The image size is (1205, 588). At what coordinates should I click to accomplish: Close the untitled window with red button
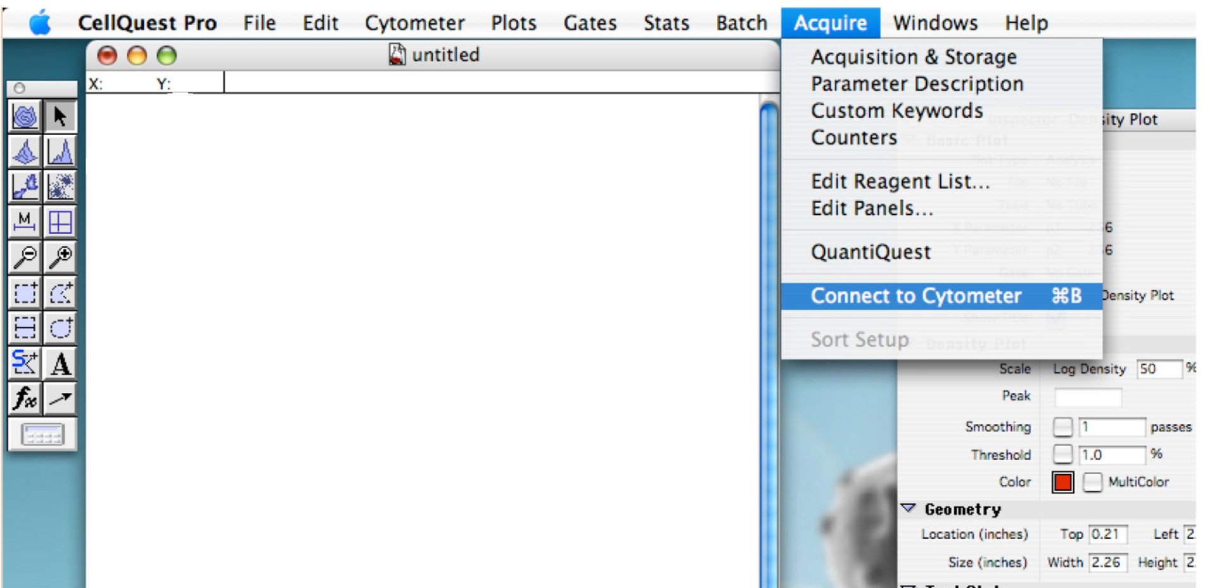pos(107,55)
